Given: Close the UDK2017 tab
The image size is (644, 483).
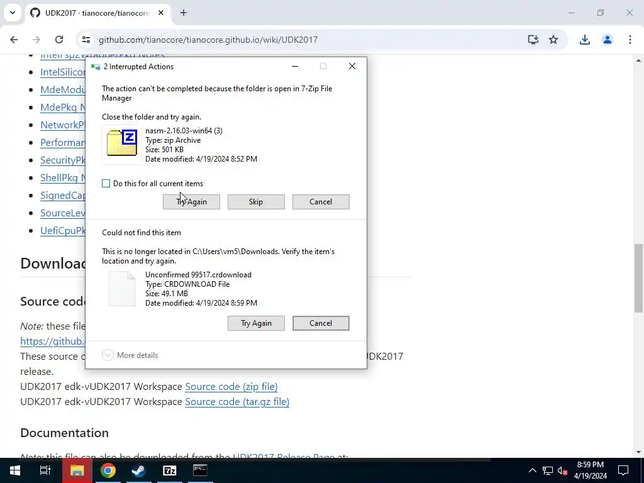Looking at the screenshot, I should pos(161,13).
